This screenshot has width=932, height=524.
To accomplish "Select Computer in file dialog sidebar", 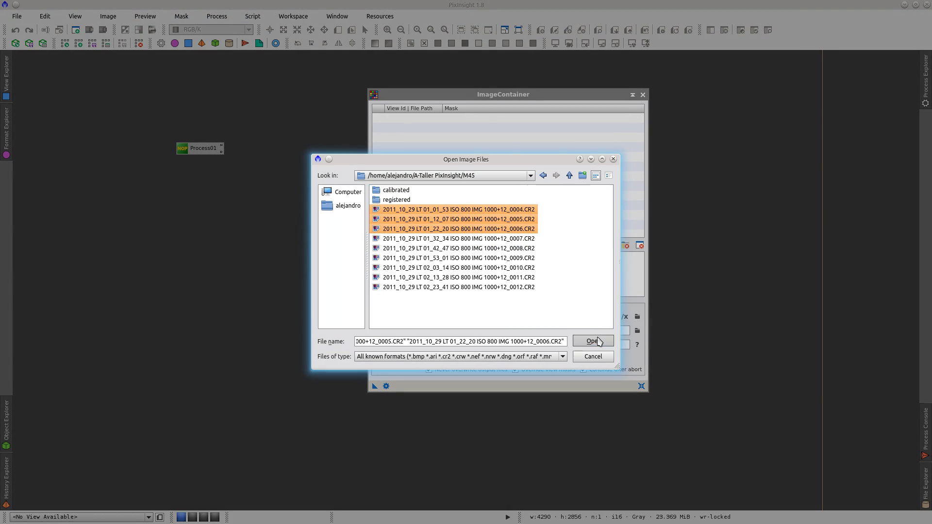I will (342, 192).
